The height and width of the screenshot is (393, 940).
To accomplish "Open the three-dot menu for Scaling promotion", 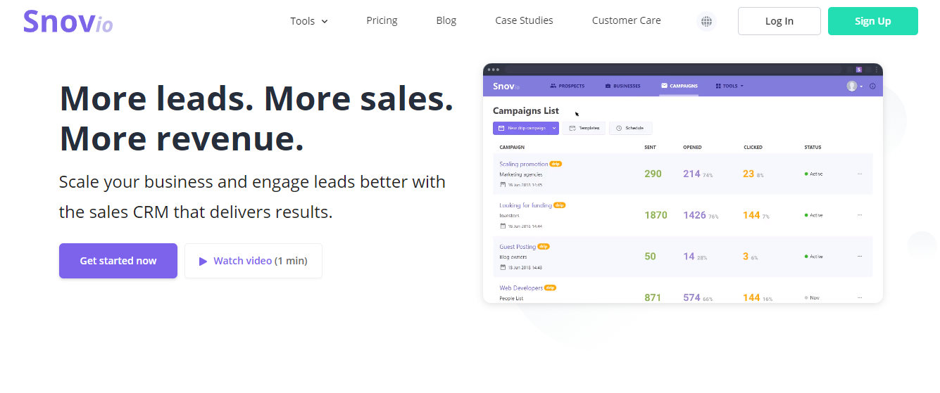I will click(859, 174).
